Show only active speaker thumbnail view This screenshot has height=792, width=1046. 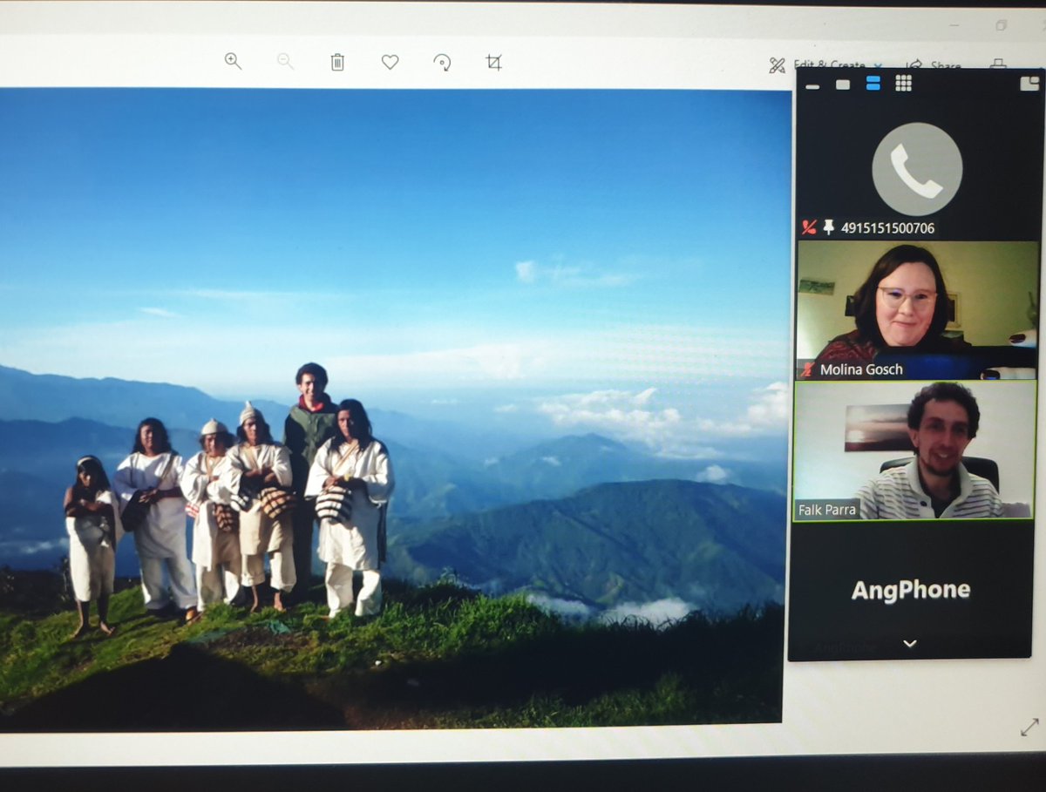pyautogui.click(x=843, y=85)
